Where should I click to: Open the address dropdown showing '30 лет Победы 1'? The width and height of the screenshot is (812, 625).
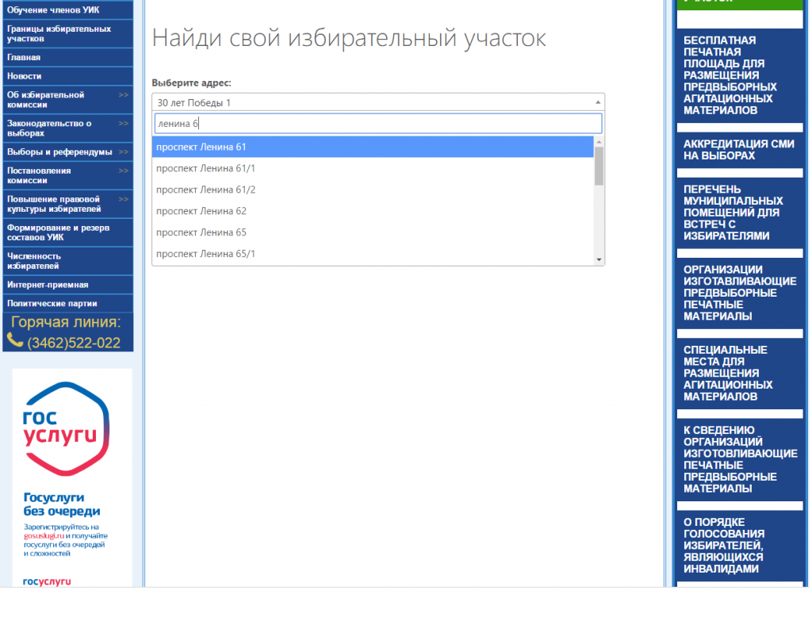click(x=377, y=102)
